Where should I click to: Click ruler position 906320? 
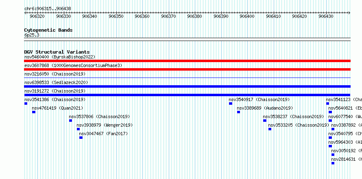(37, 16)
